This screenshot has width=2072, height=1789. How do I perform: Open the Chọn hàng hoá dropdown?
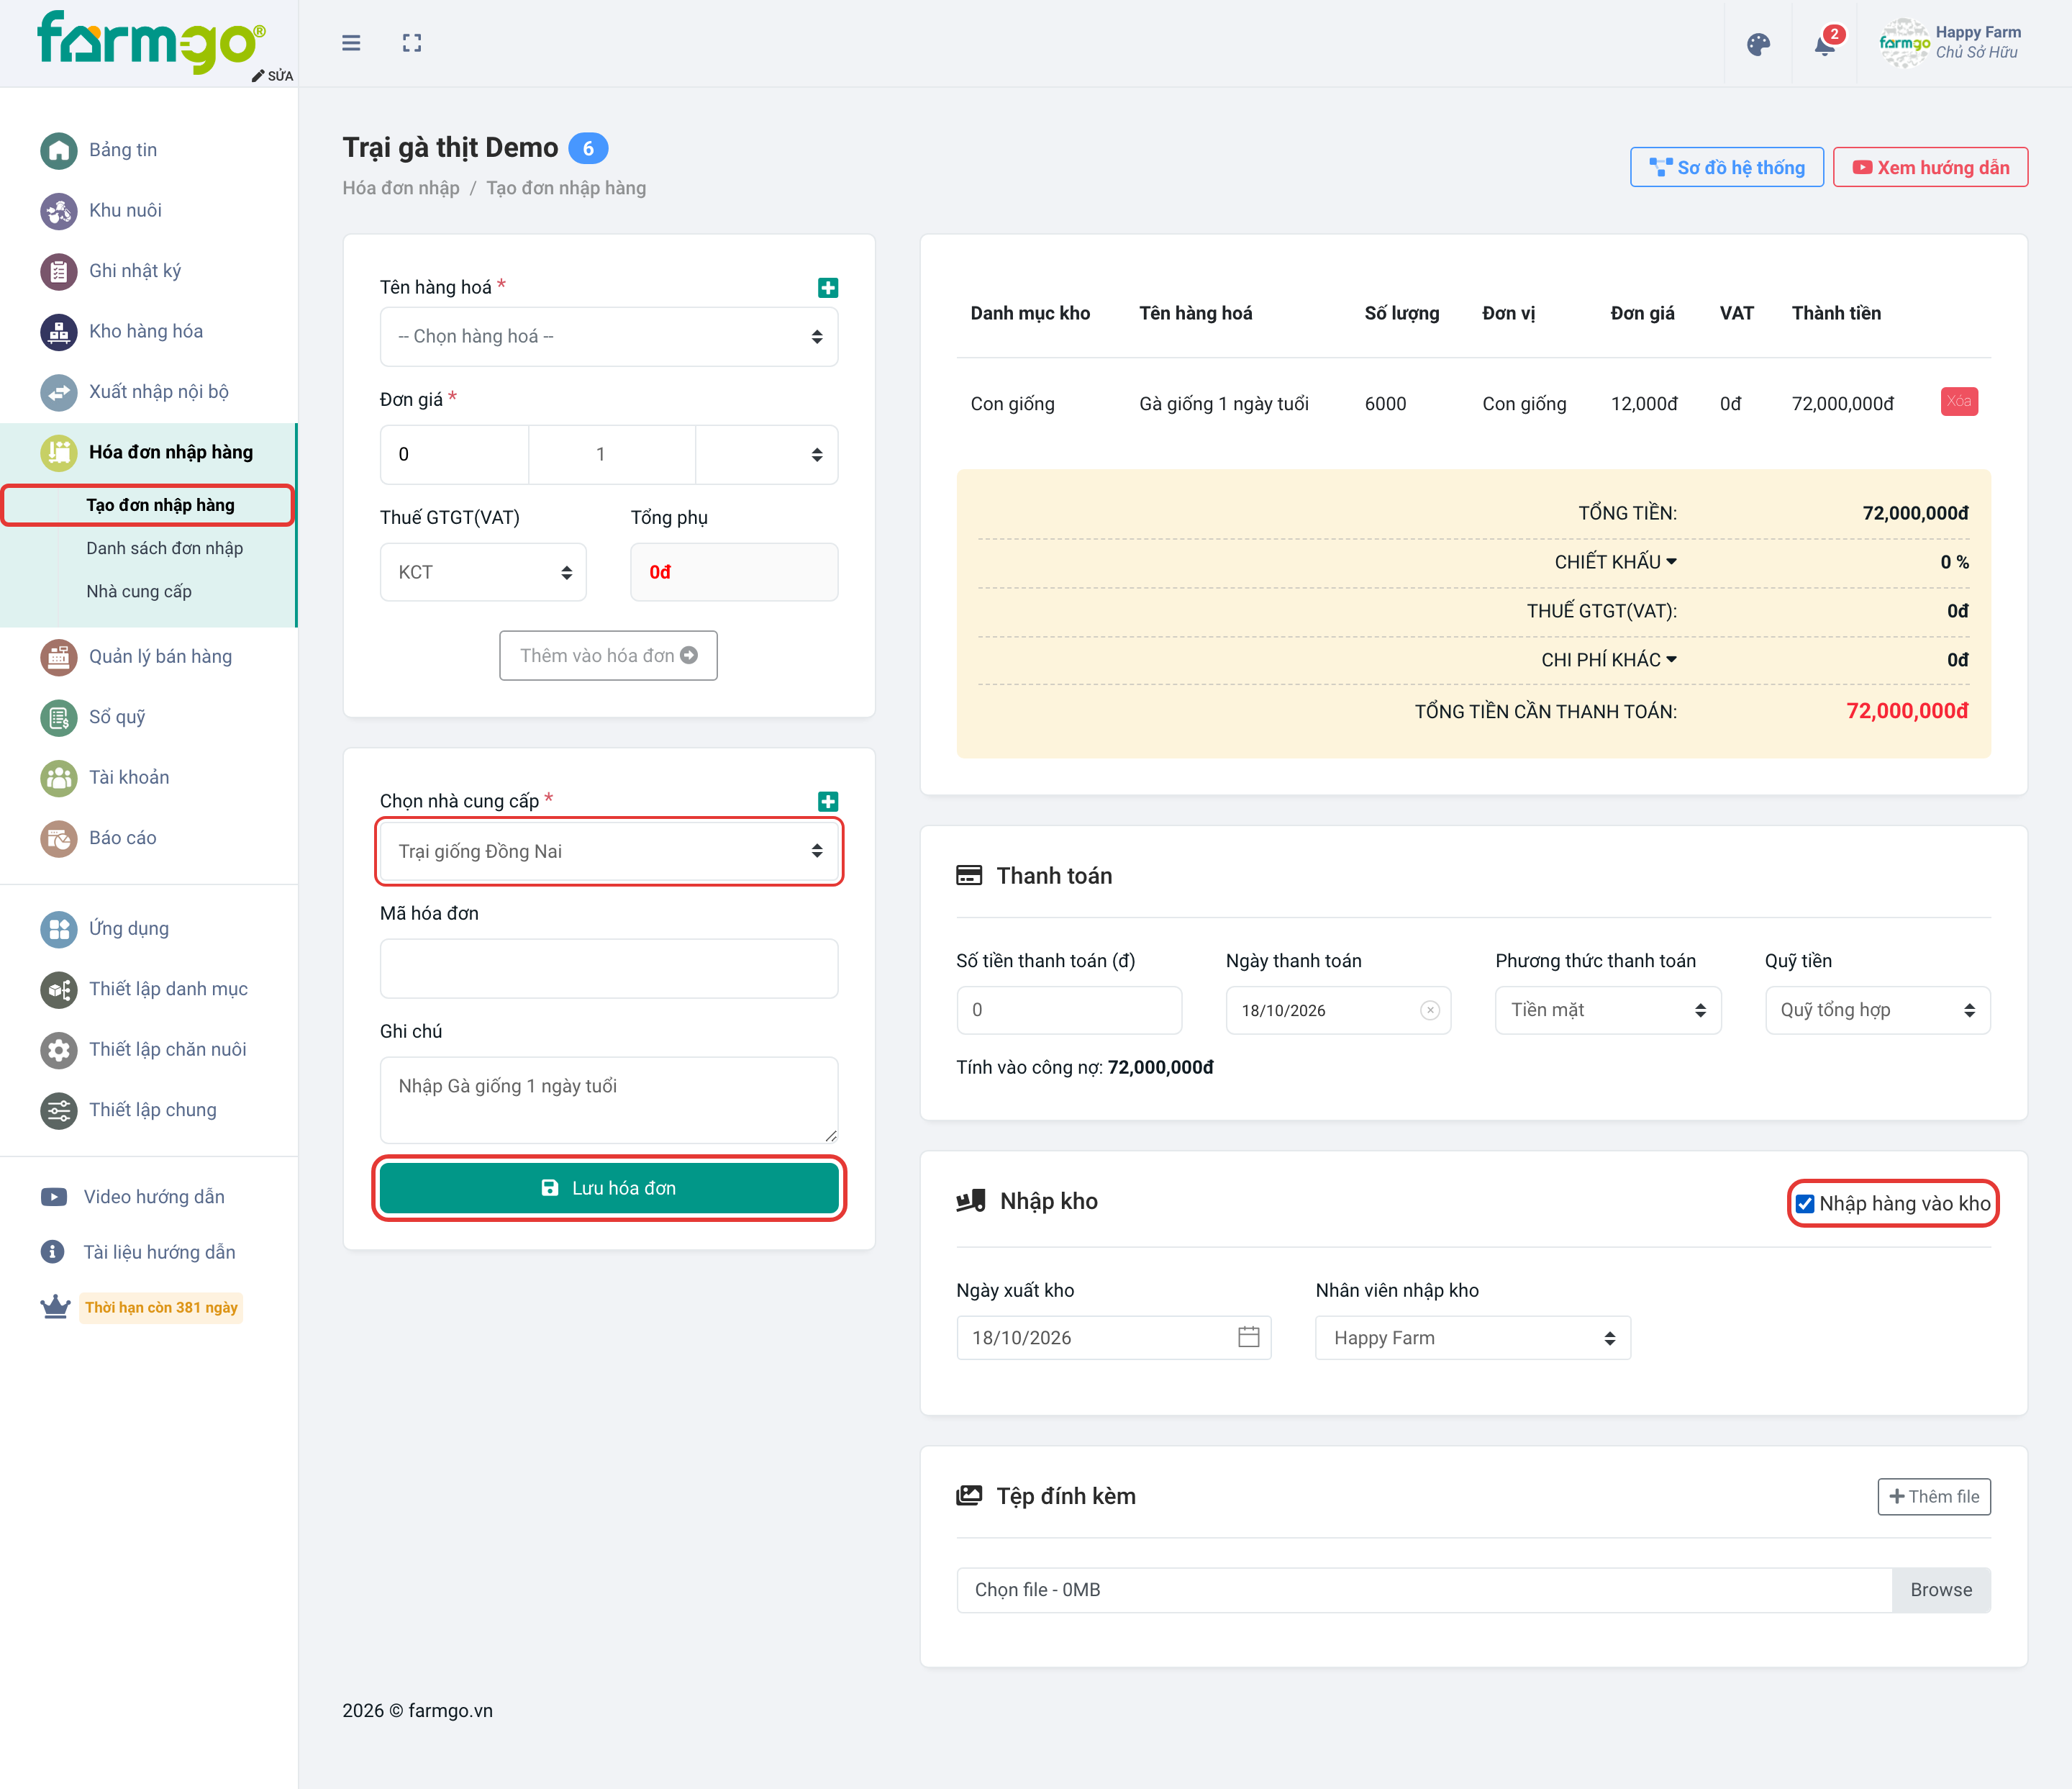(x=609, y=336)
